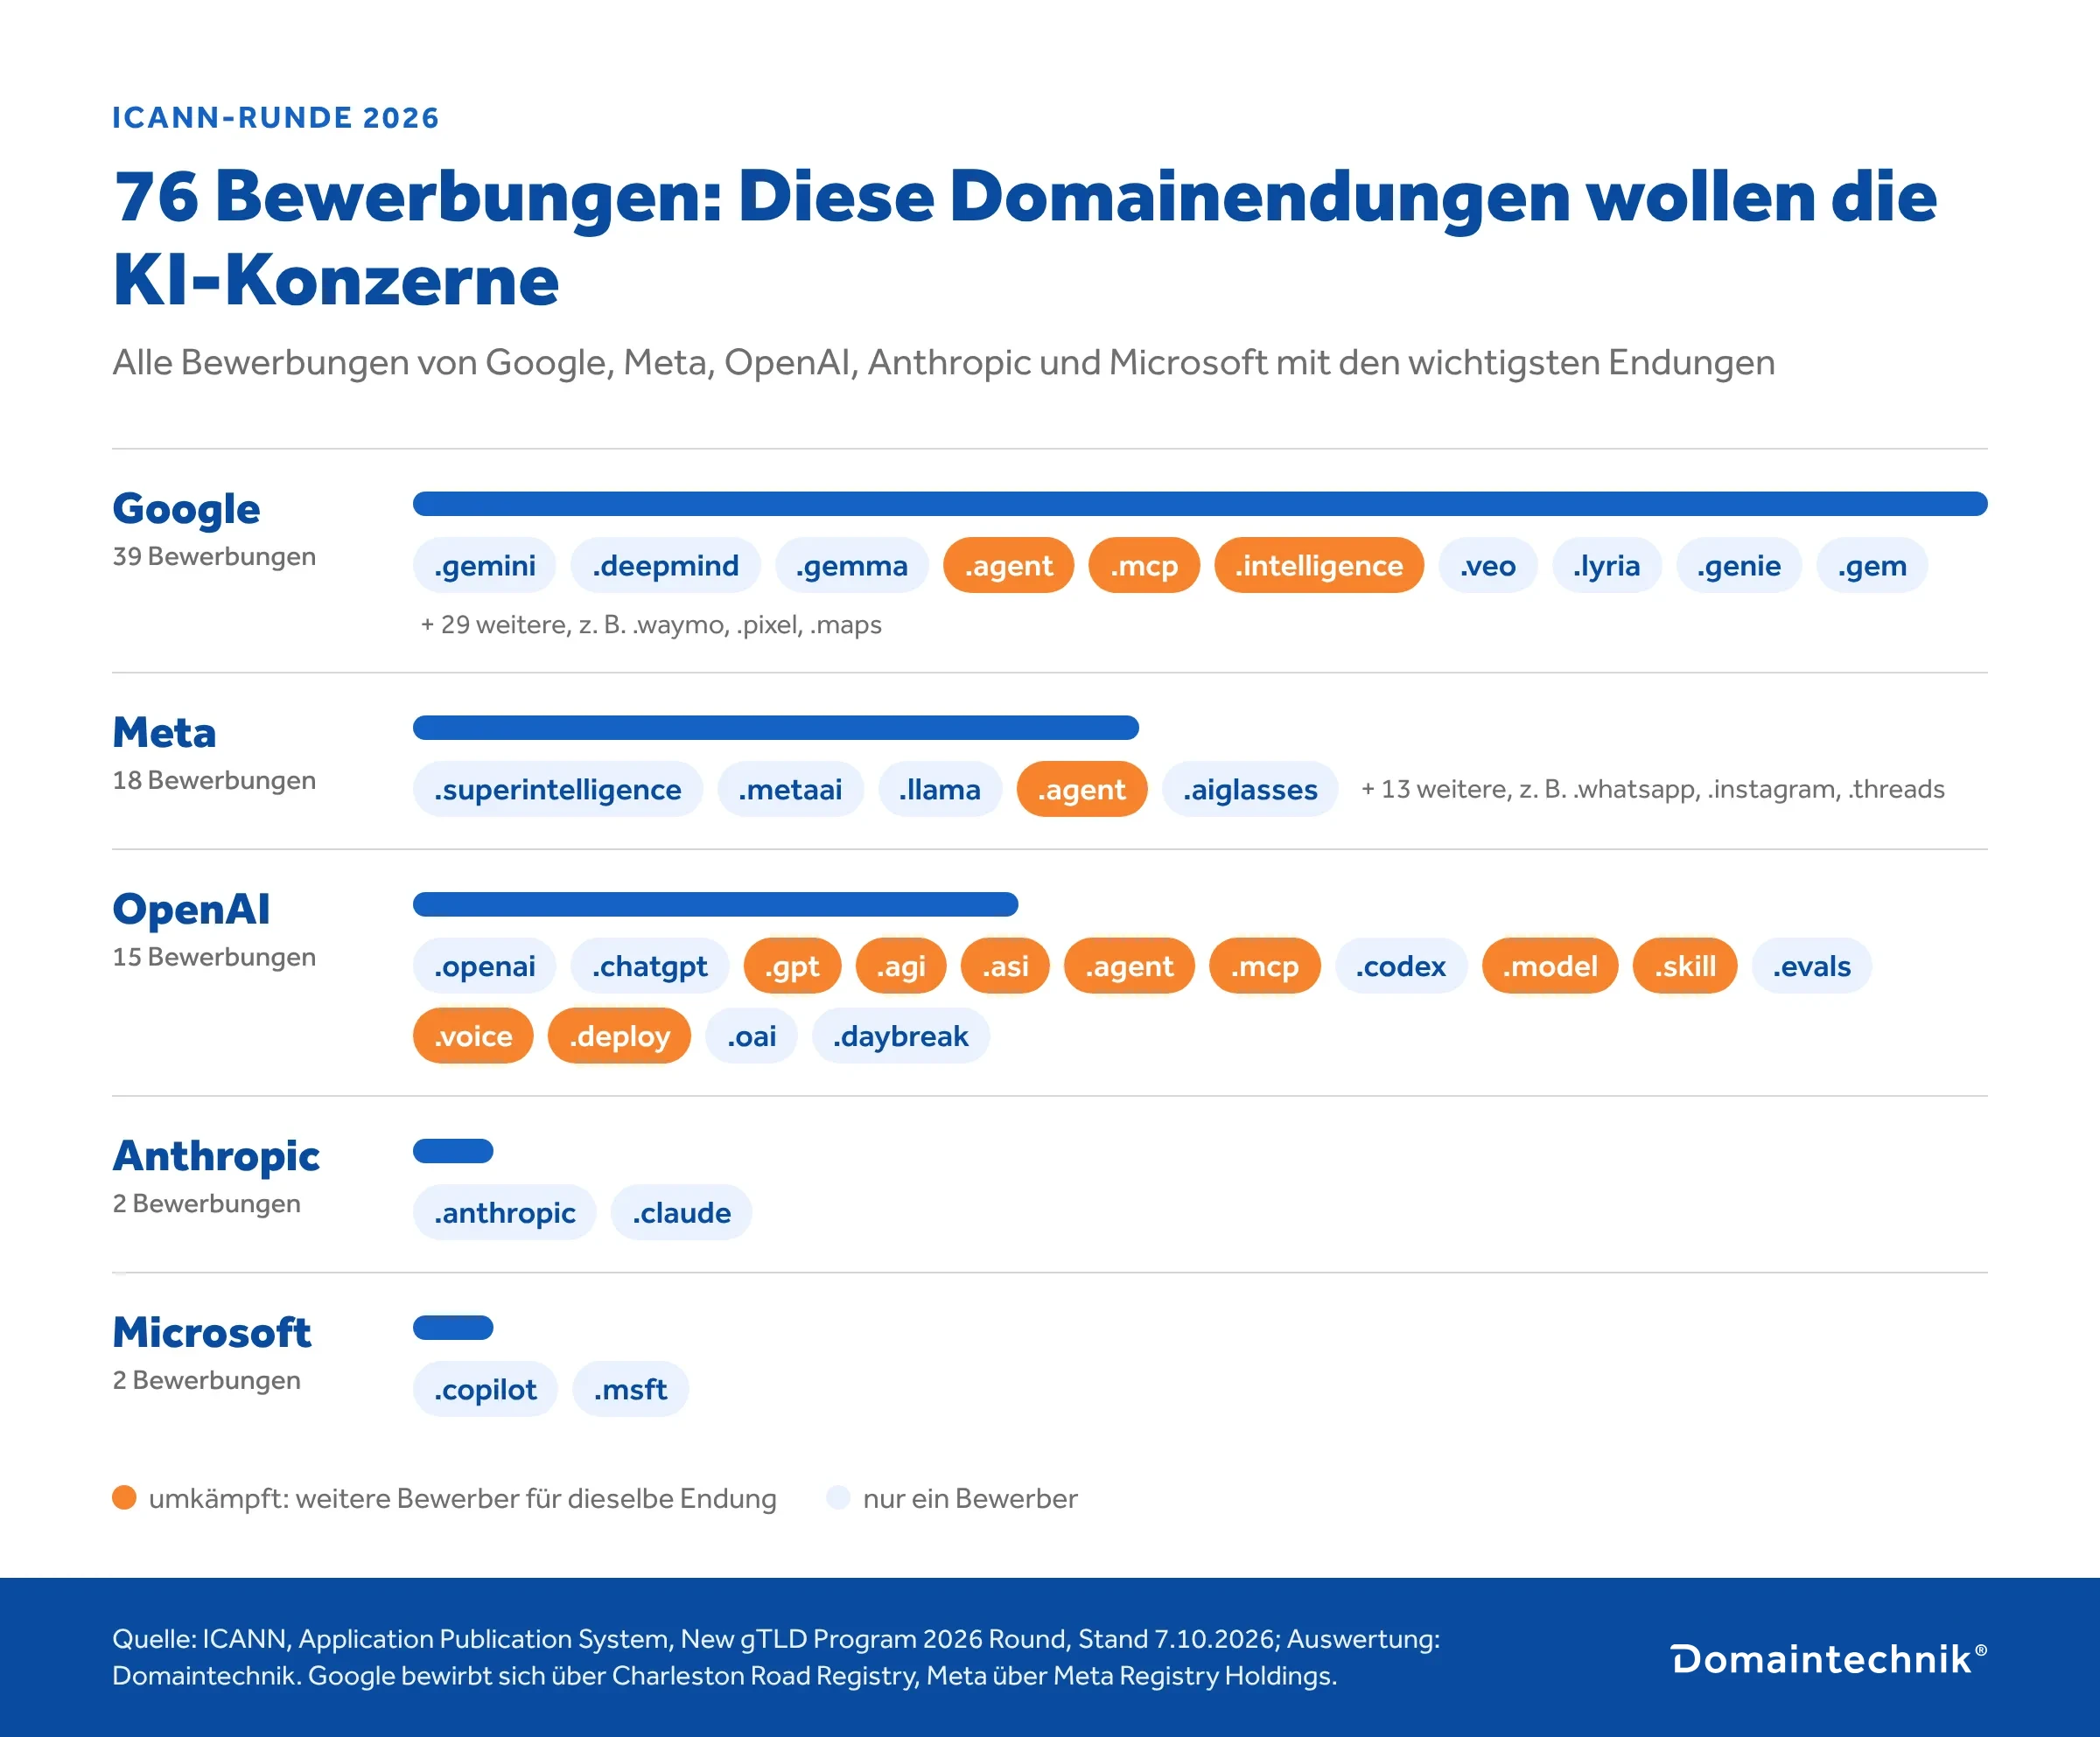Click the orange '.agent' pill in OpenAI row
This screenshot has width=2100, height=1737.
(x=1129, y=966)
